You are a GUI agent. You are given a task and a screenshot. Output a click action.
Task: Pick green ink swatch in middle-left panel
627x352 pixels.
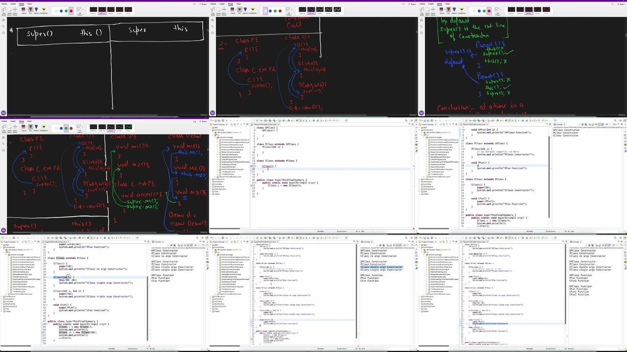pos(66,128)
